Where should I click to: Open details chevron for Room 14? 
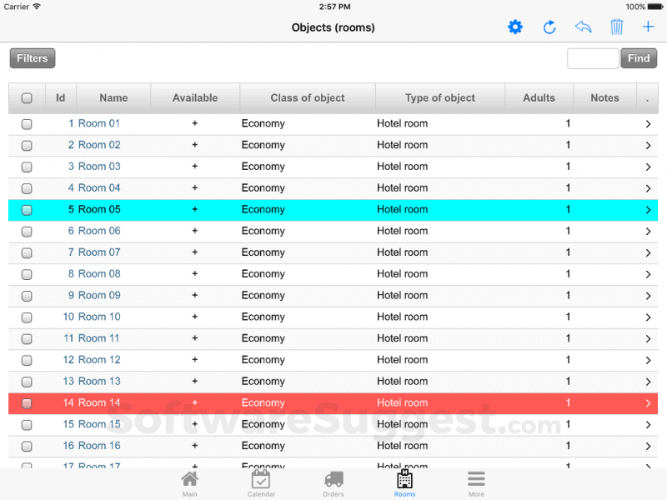click(x=648, y=402)
